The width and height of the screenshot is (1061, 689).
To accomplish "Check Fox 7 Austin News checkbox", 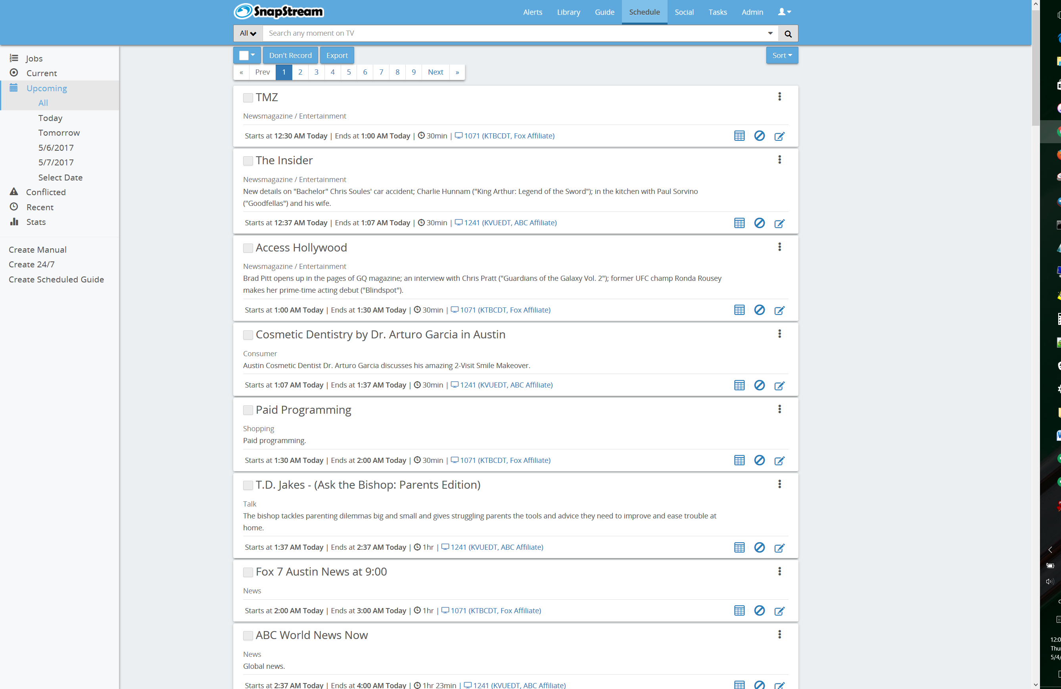I will (248, 572).
